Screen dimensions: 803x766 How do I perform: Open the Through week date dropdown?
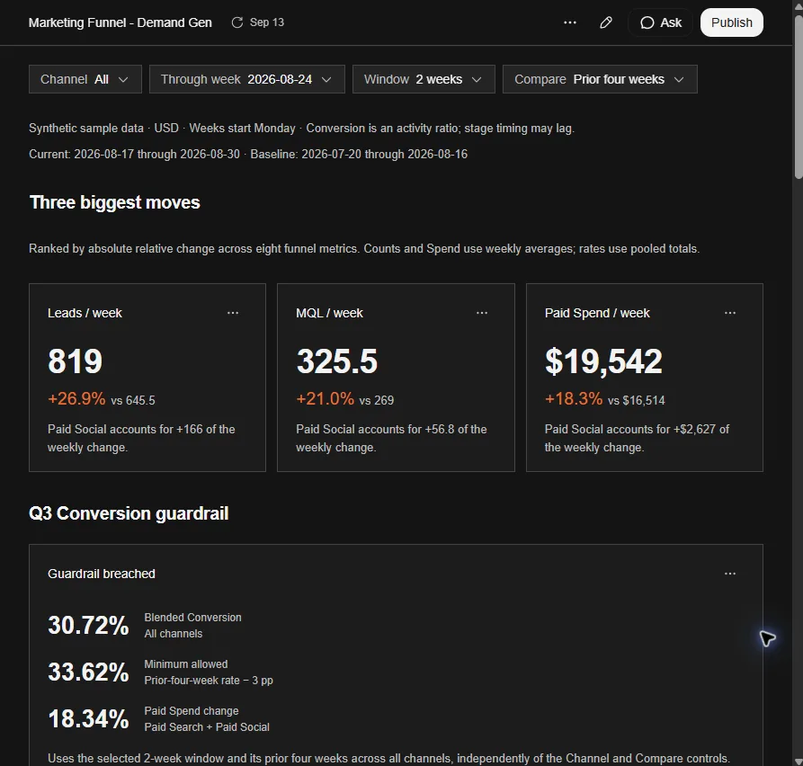click(247, 79)
